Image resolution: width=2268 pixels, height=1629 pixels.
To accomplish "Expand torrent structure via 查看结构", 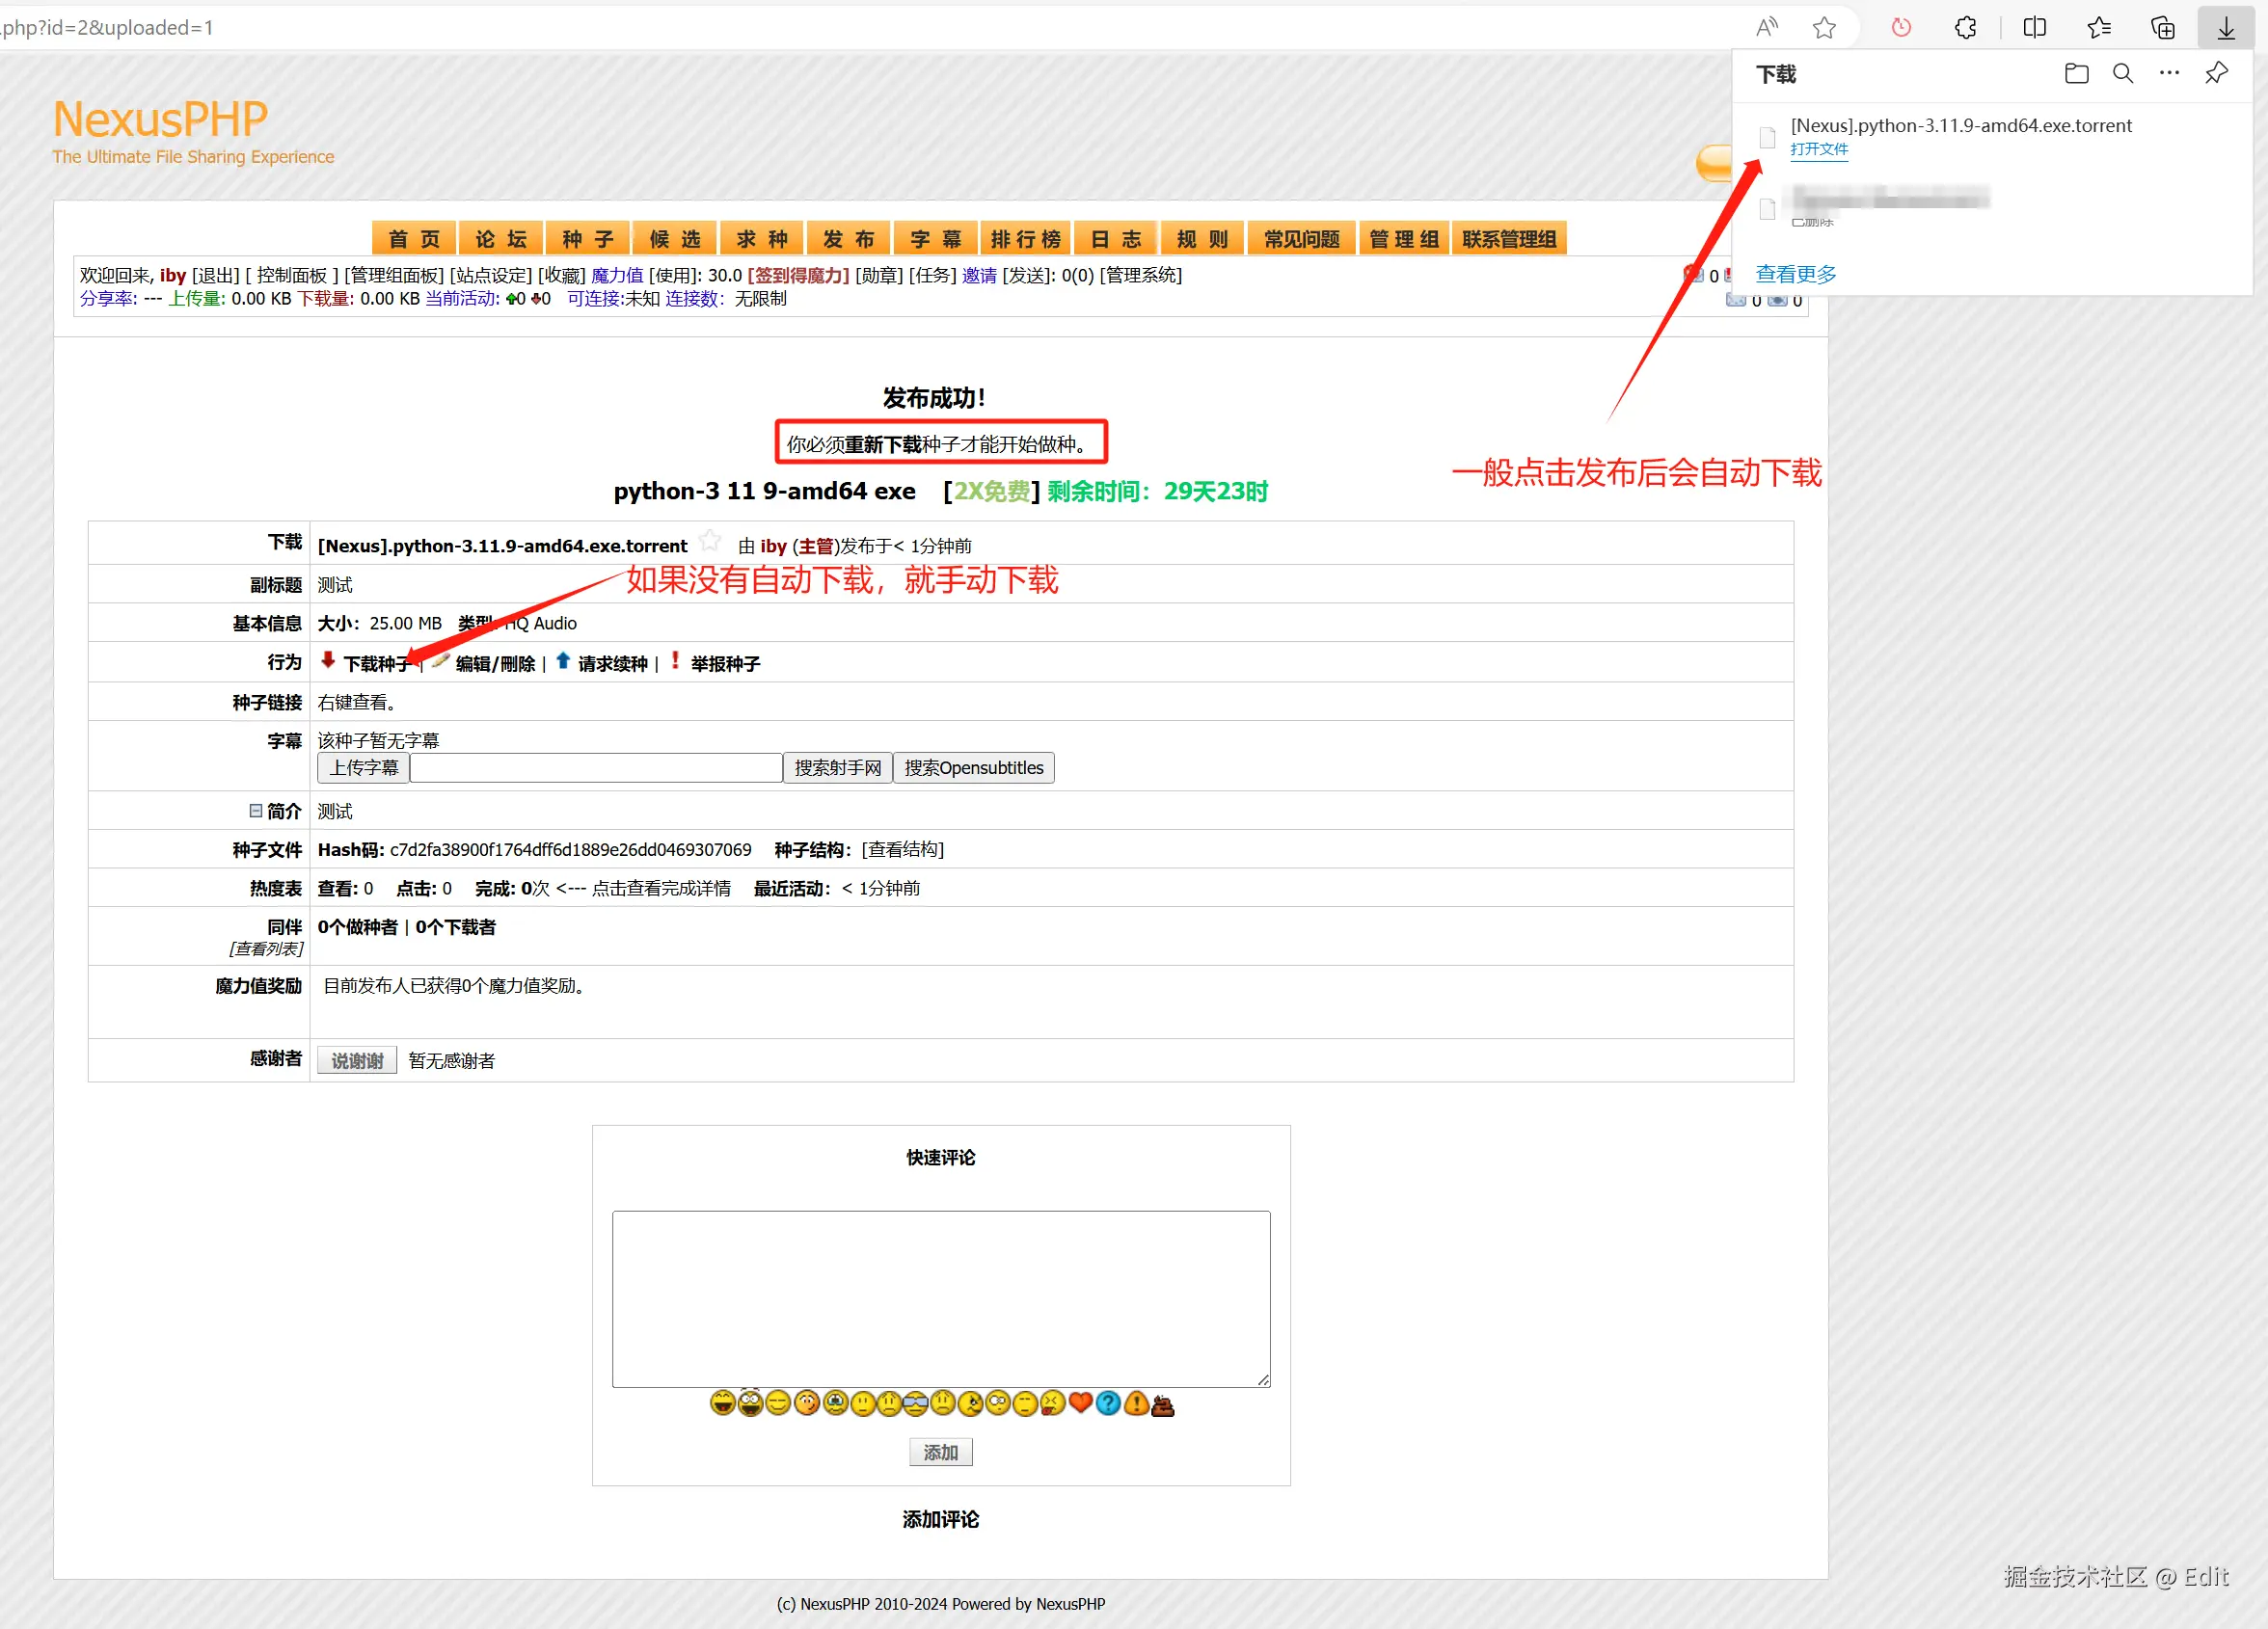I will click(x=902, y=849).
